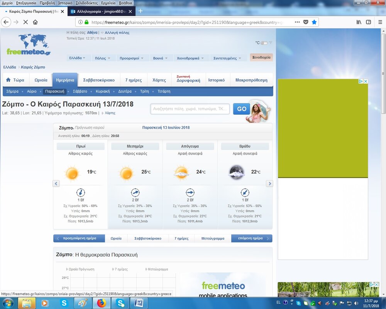
Task: Stop page loading with X icon
Action: click(25, 22)
